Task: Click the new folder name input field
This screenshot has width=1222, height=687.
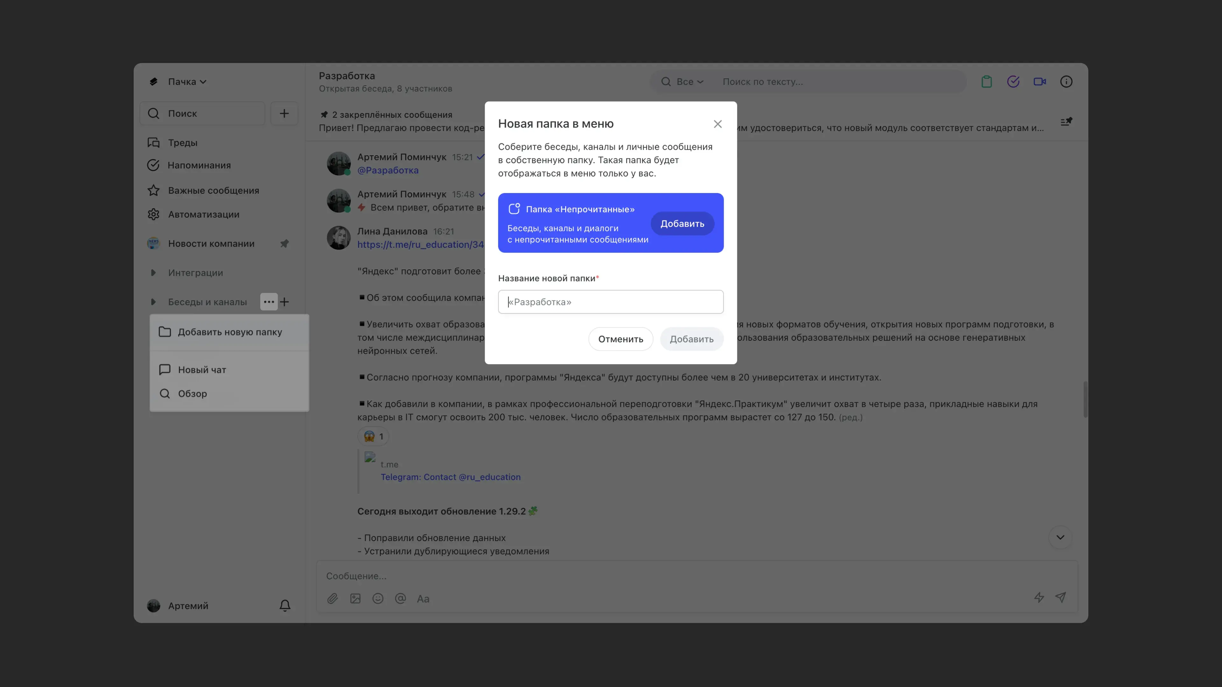Action: (x=611, y=302)
